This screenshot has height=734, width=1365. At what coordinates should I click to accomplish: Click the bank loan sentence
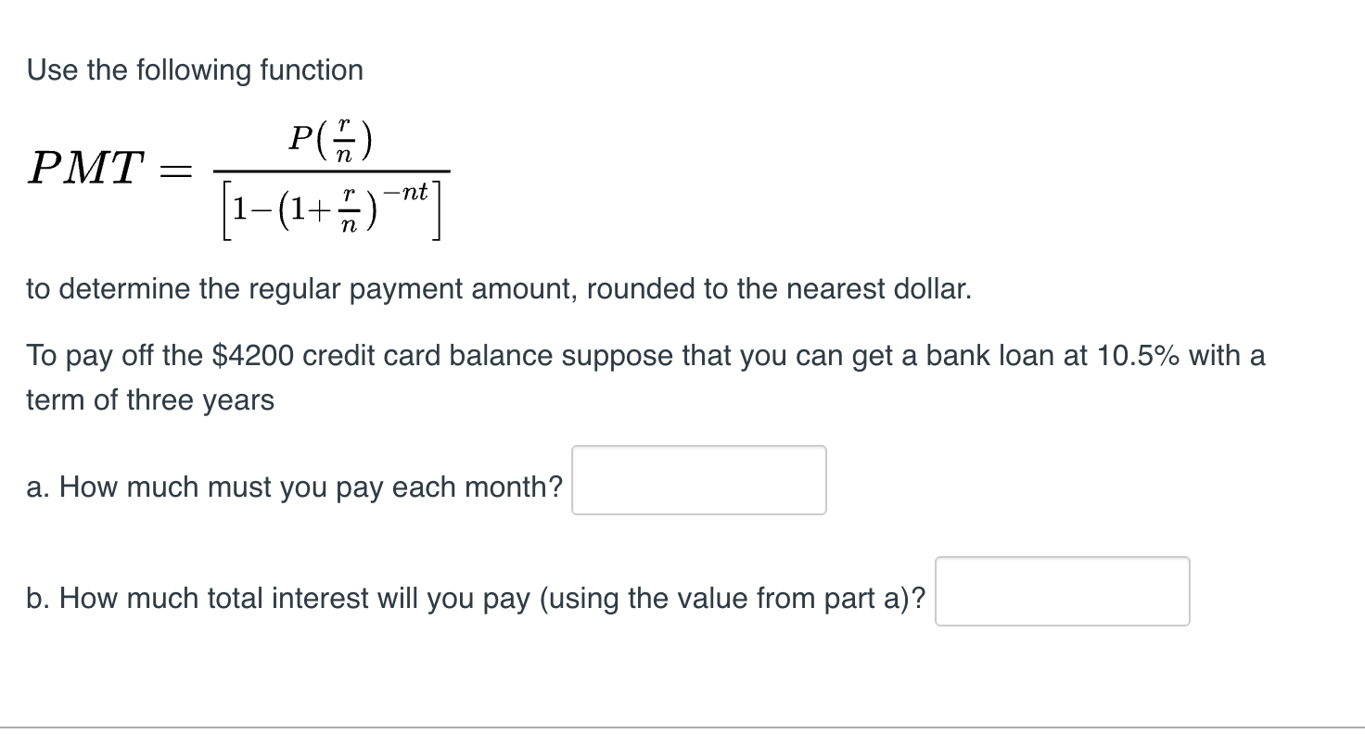(x=645, y=355)
